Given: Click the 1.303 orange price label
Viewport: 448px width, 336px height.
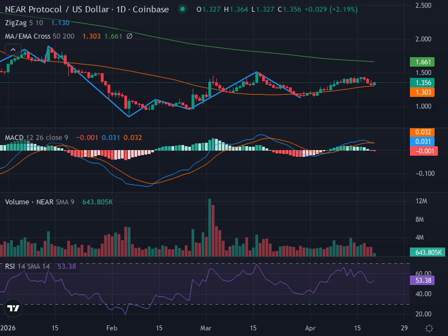Looking at the screenshot, I should [x=422, y=92].
